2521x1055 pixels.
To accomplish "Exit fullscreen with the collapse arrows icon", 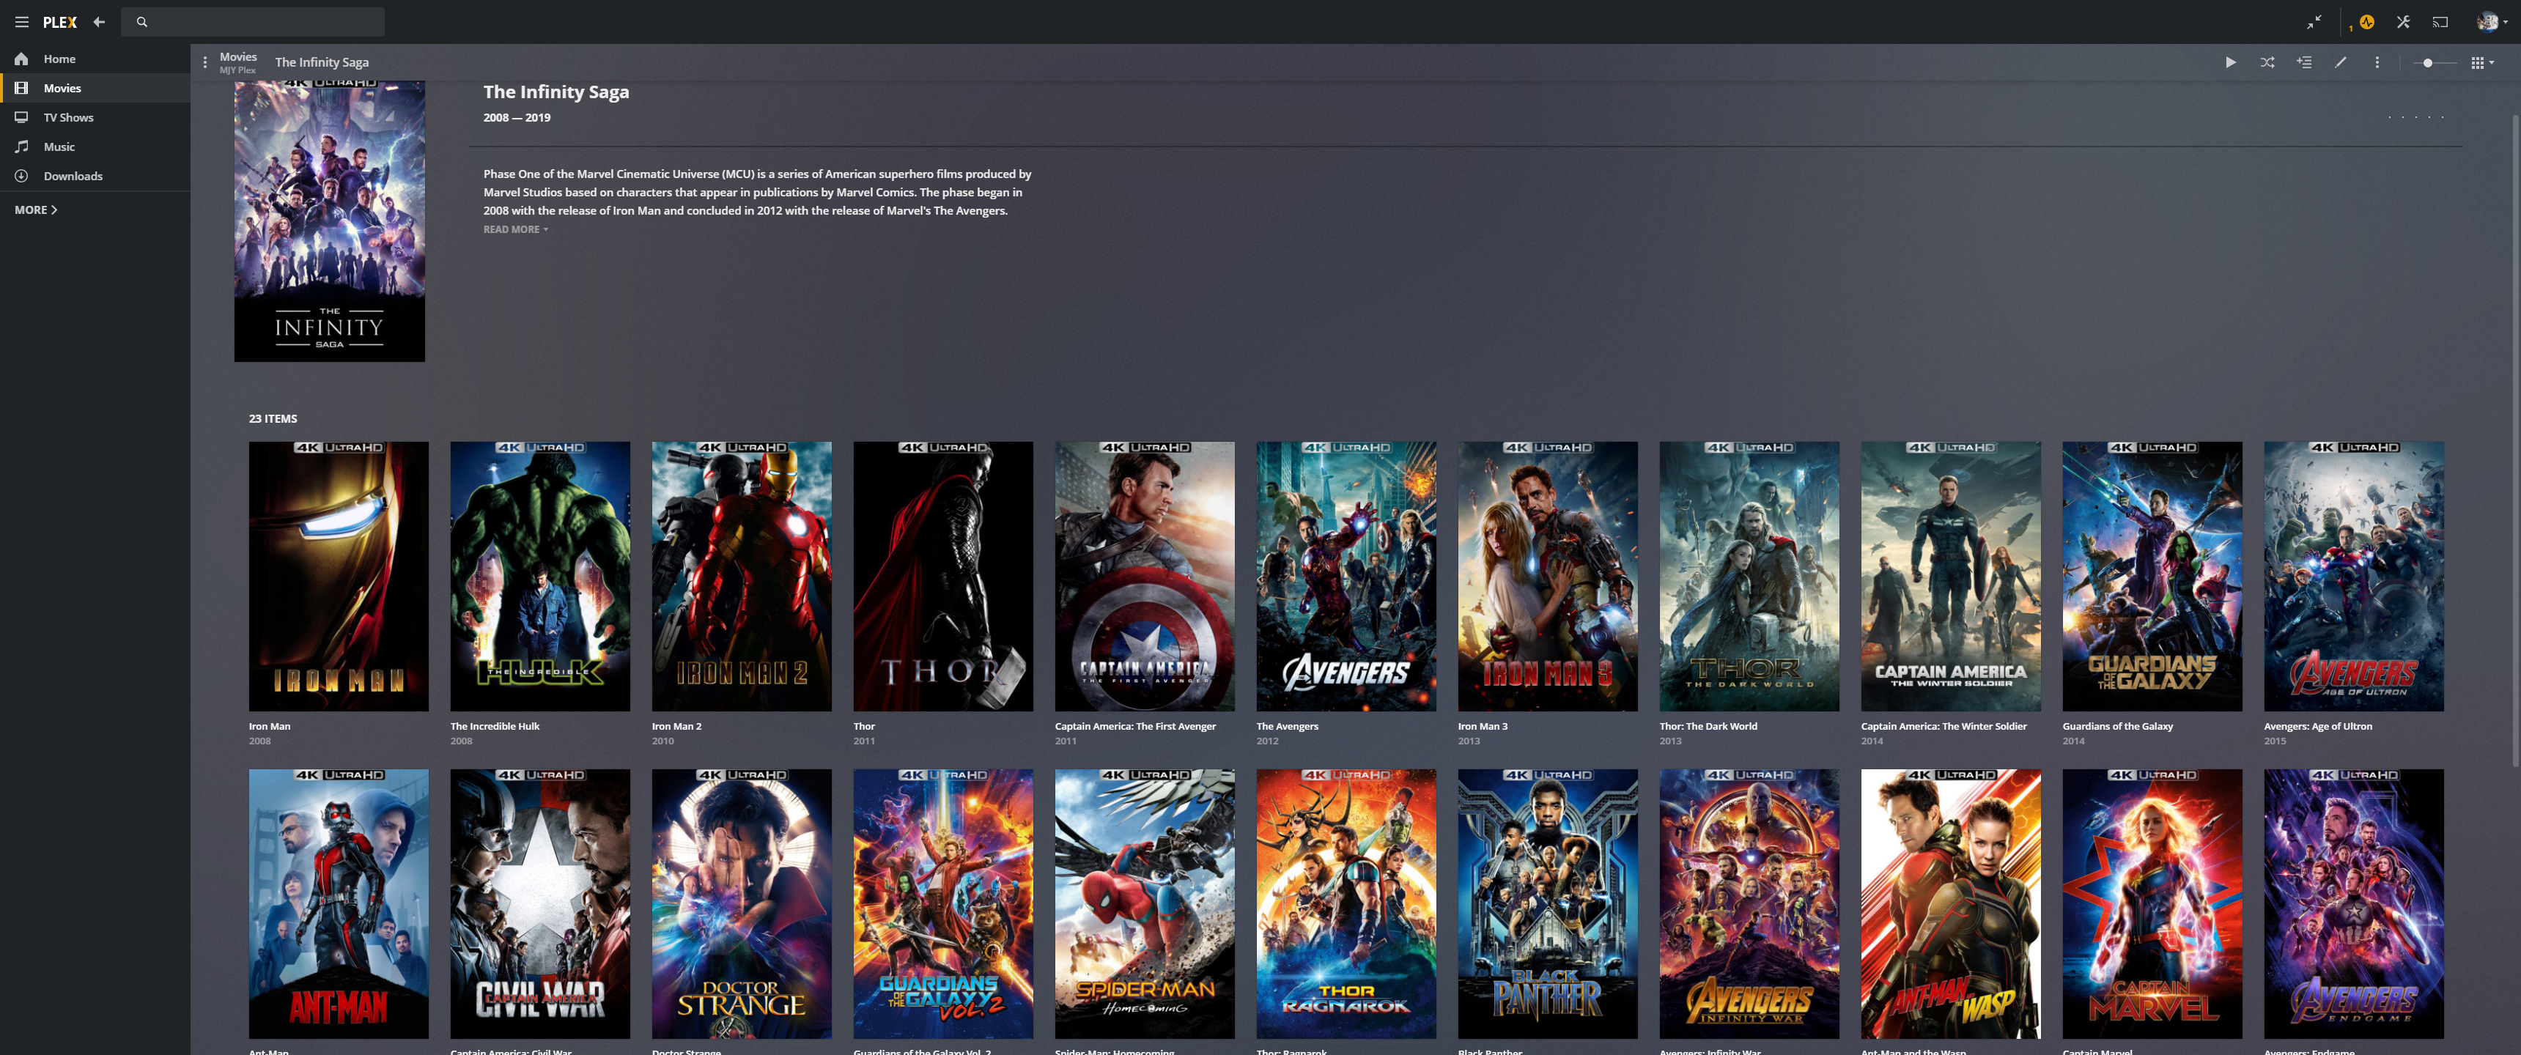I will tap(2314, 21).
